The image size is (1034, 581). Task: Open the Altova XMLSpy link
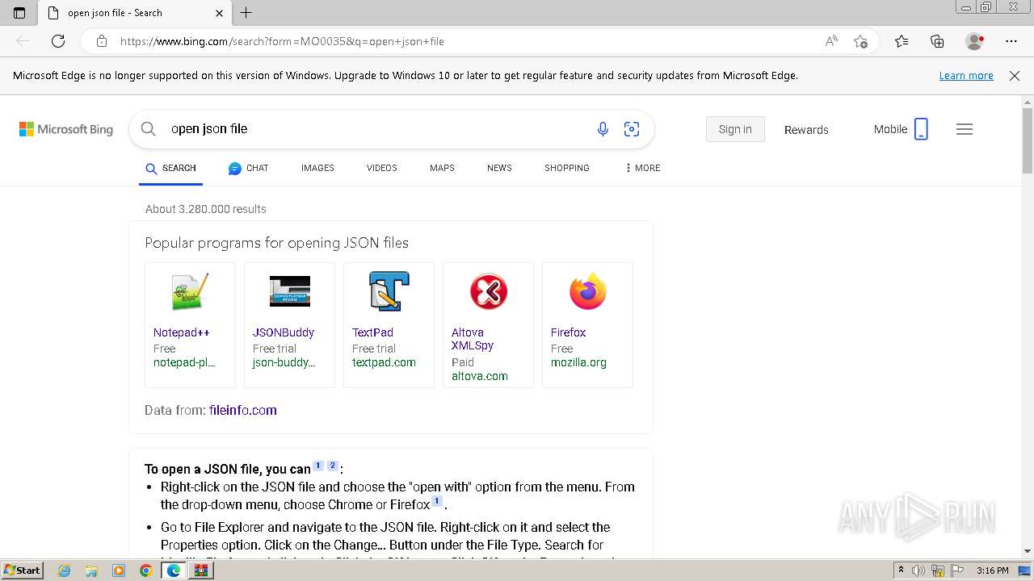click(473, 339)
